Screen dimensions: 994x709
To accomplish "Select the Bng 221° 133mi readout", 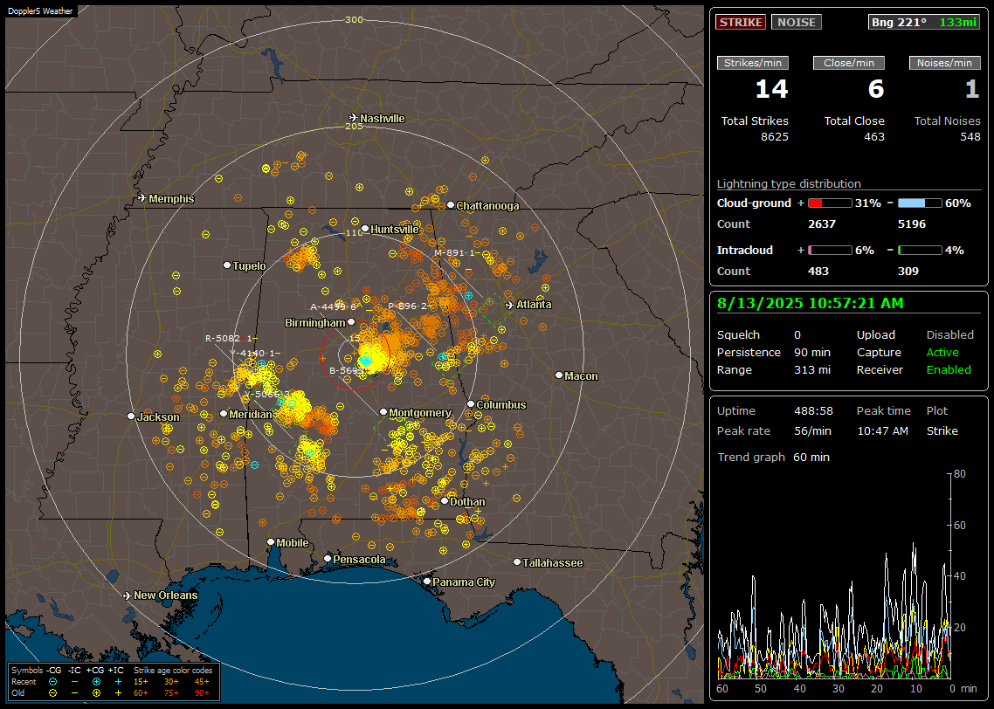I will pyautogui.click(x=923, y=22).
